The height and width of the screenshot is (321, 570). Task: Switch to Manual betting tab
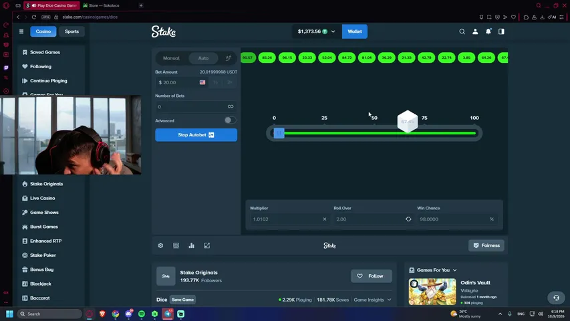[x=171, y=58]
